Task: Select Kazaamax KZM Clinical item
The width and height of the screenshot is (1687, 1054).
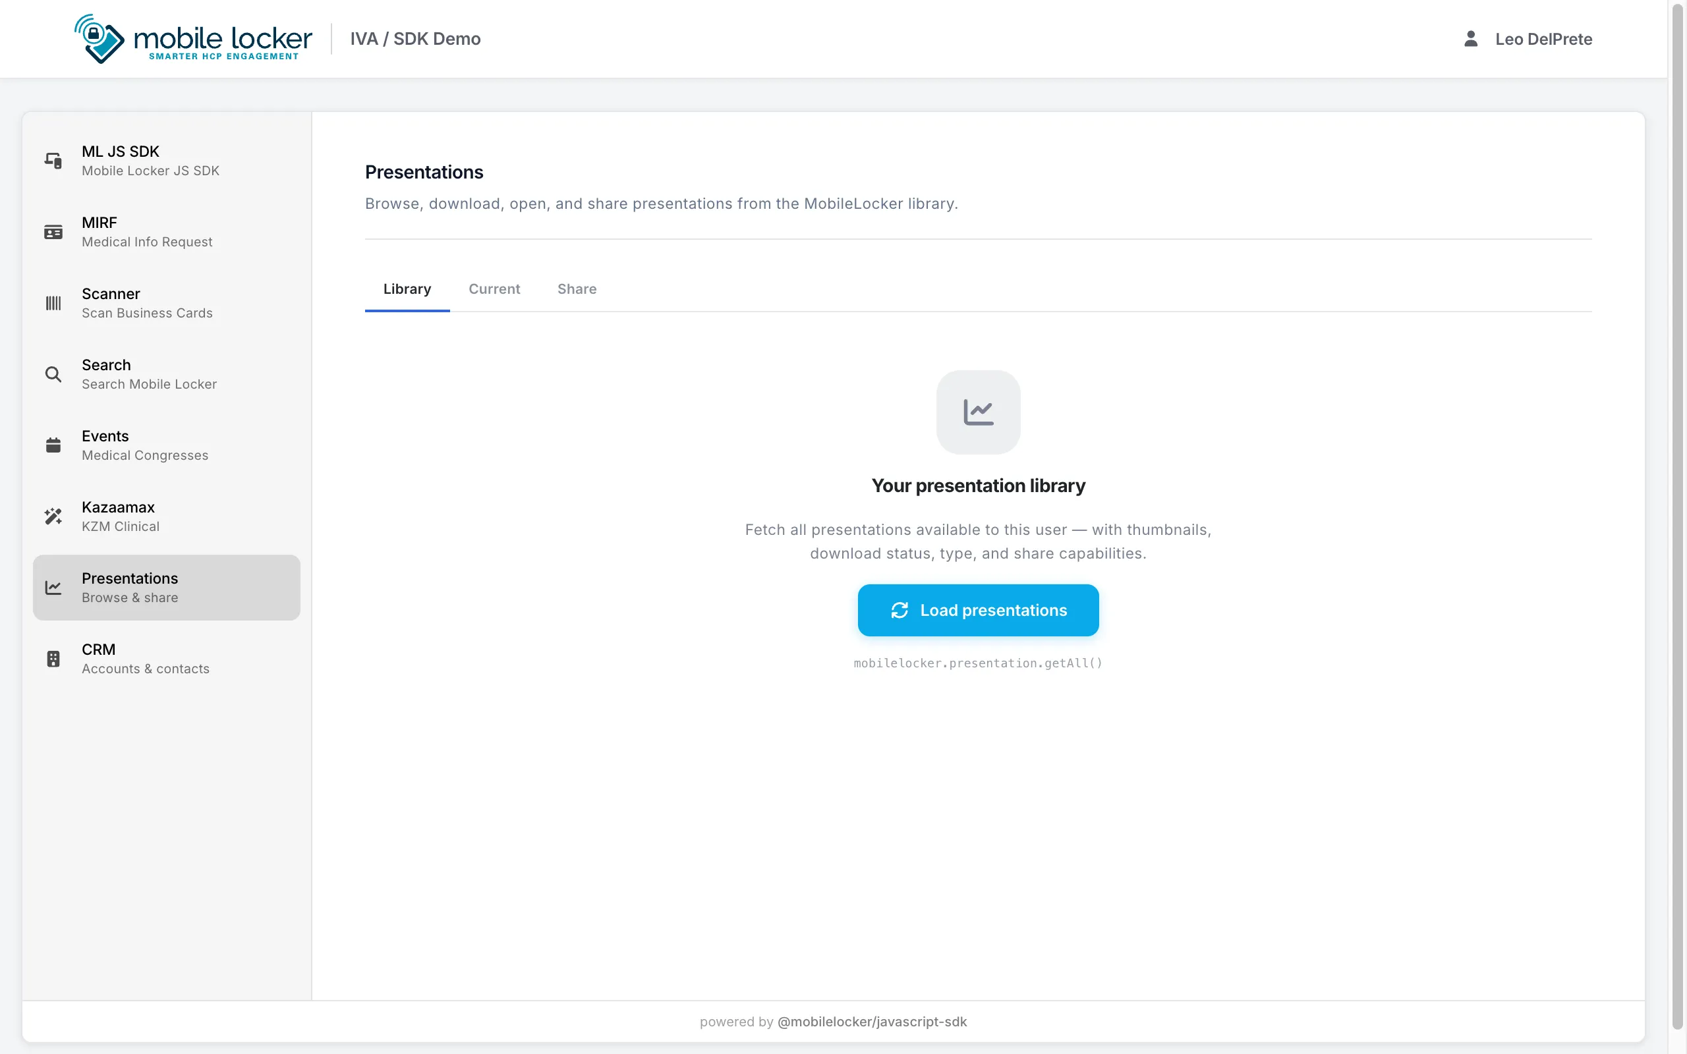Action: 167,516
